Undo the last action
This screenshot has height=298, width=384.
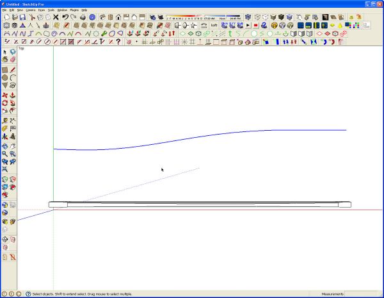(x=65, y=17)
